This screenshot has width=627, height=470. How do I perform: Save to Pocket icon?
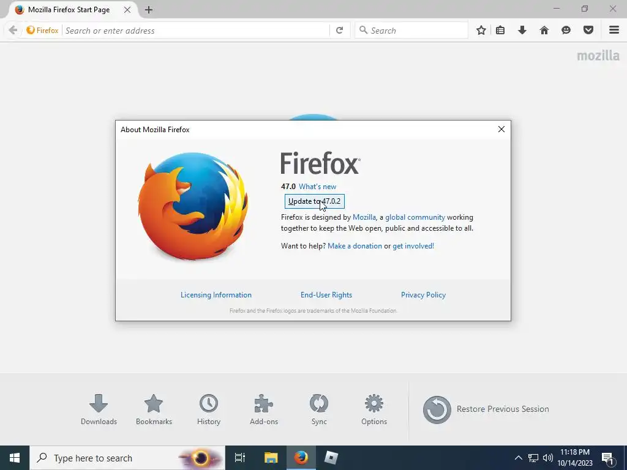(588, 31)
